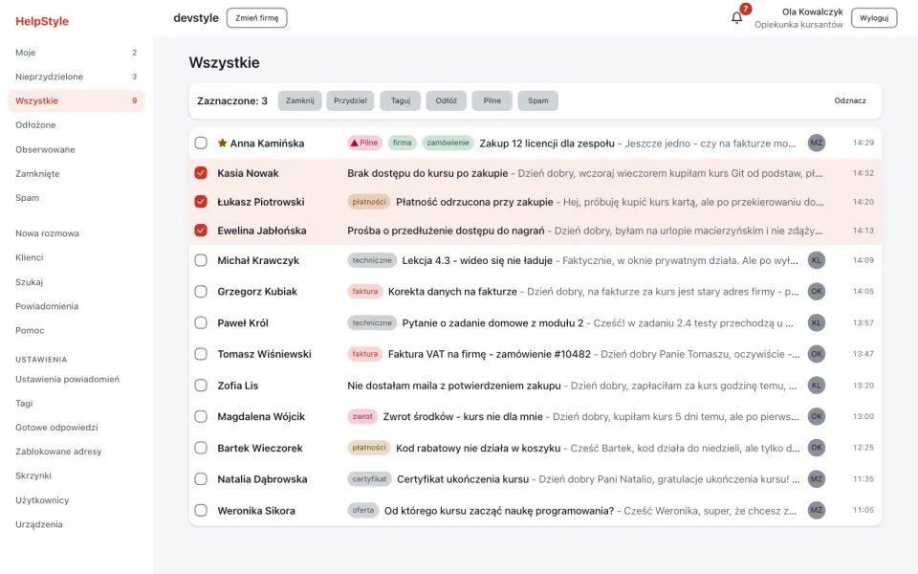918x574 pixels.
Task: Click Odznacz to clear selection
Action: [x=850, y=100]
